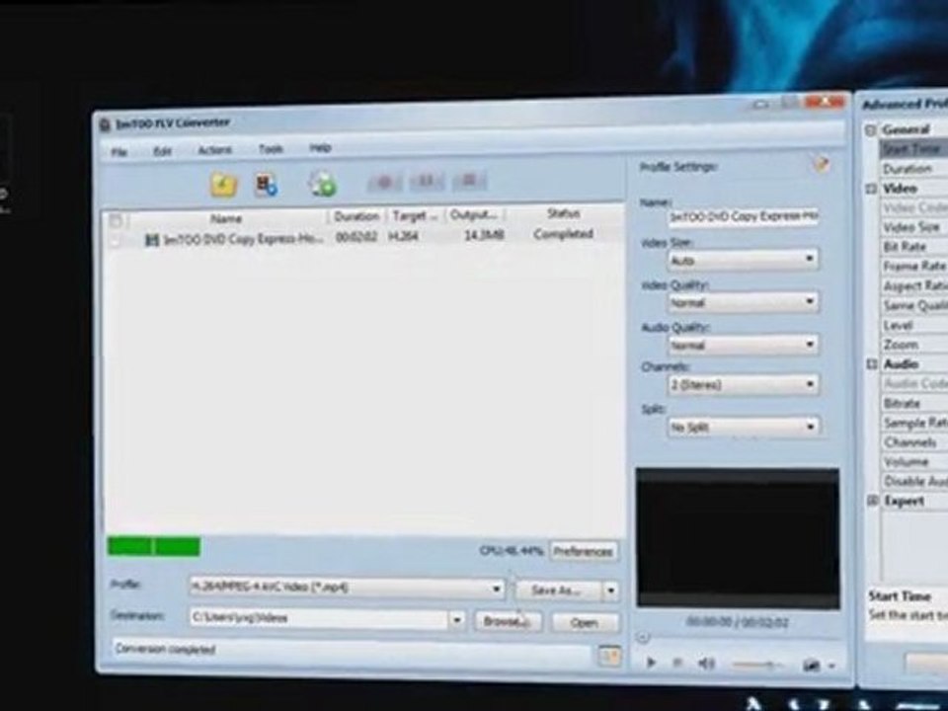The height and width of the screenshot is (711, 948).
Task: Sort list by the Name column header
Action: pos(227,219)
